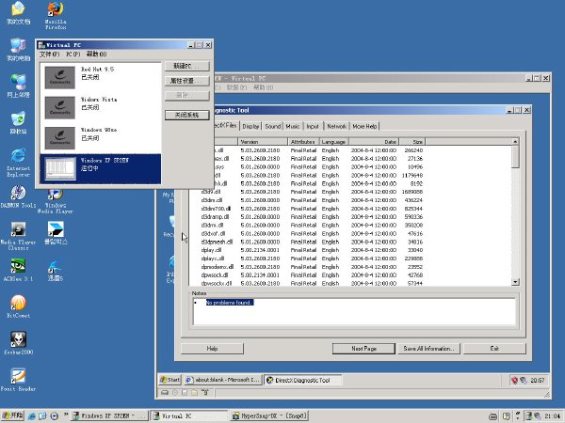This screenshot has height=423, width=565.
Task: Sort files by the Language column header
Action: tap(333, 142)
